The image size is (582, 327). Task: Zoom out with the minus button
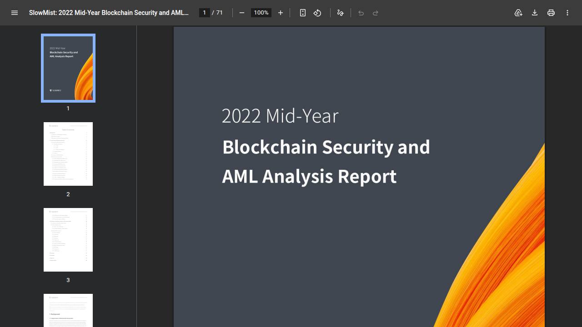242,13
